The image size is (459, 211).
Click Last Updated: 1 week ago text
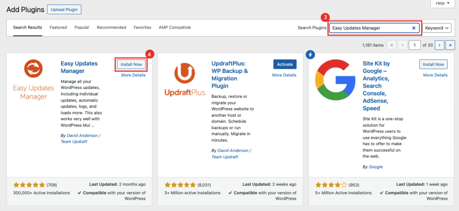pos(422,185)
